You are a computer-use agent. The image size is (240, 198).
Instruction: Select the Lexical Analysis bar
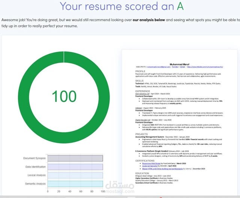coord(75,175)
